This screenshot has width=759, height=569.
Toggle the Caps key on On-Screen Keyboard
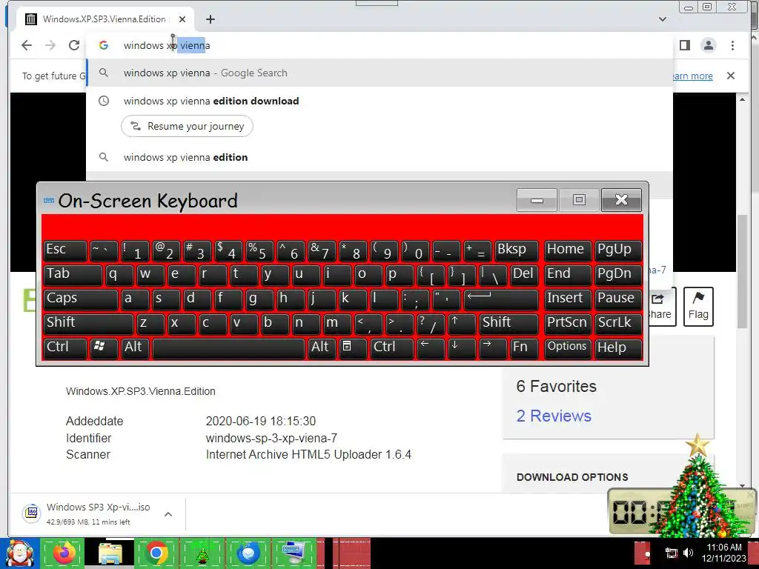click(80, 299)
